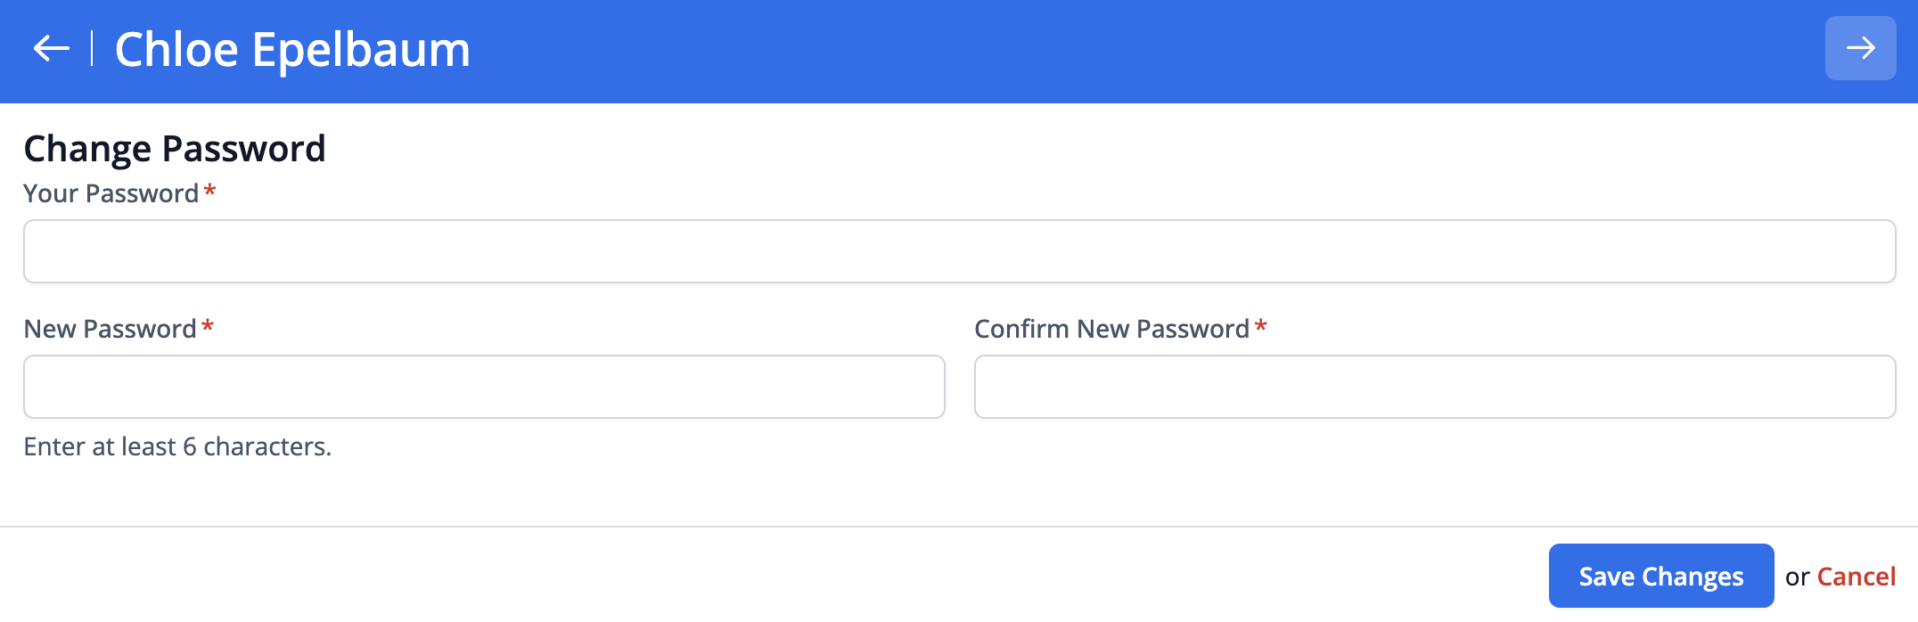This screenshot has width=1918, height=622.
Task: Click the vertical divider next to back arrow
Action: click(x=92, y=48)
